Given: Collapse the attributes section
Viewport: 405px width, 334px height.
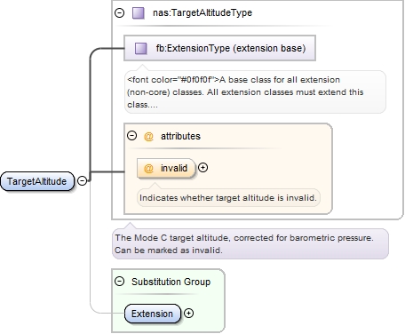Looking at the screenshot, I should [x=131, y=136].
